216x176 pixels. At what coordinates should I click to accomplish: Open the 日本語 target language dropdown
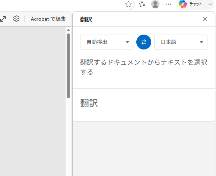point(181,42)
